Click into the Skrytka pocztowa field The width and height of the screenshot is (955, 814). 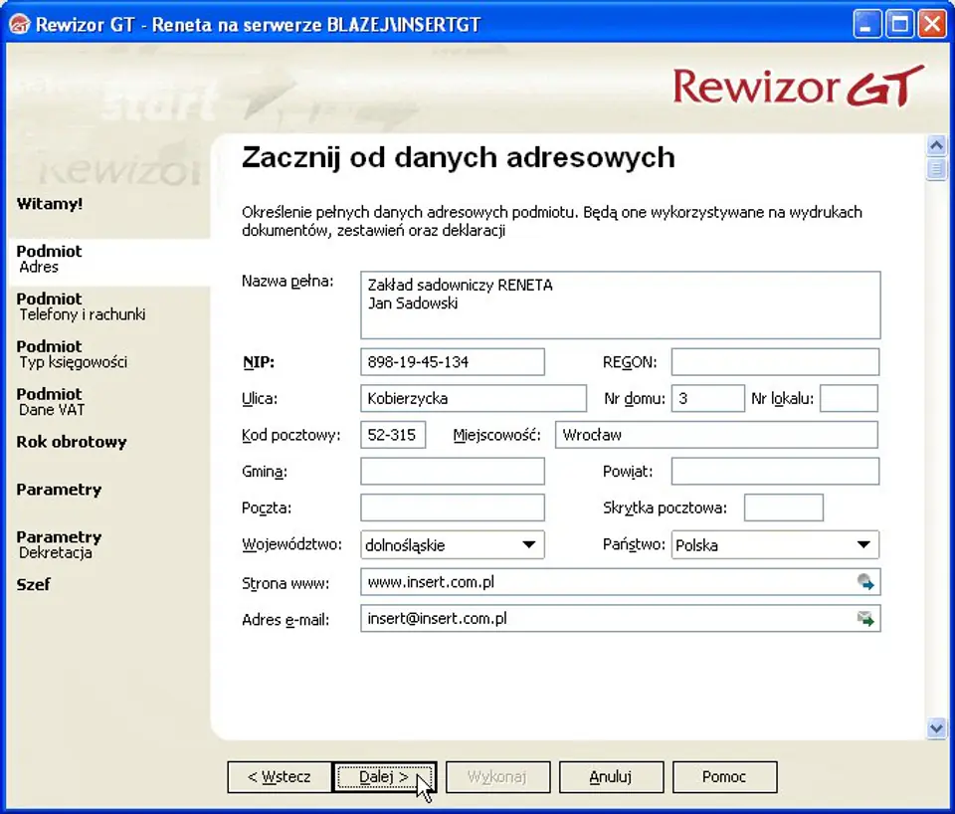click(784, 509)
